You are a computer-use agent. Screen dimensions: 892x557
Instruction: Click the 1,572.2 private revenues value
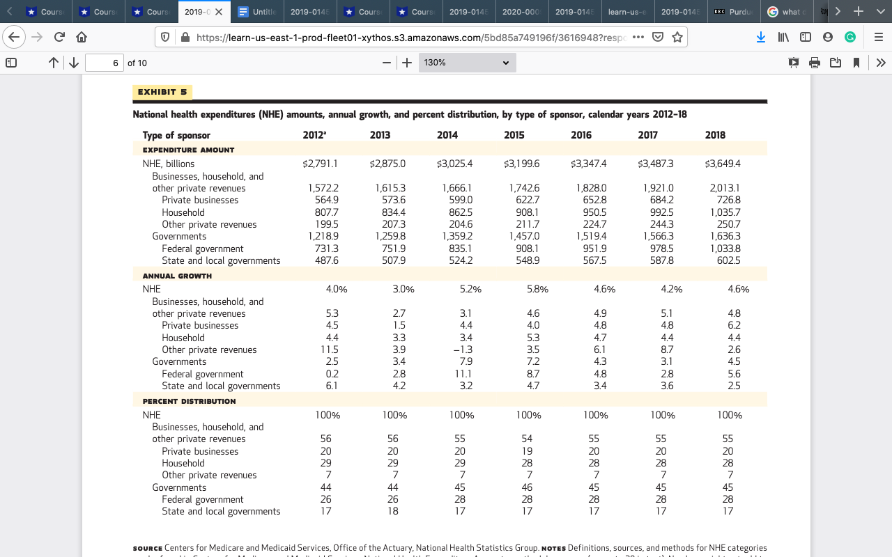pyautogui.click(x=323, y=188)
